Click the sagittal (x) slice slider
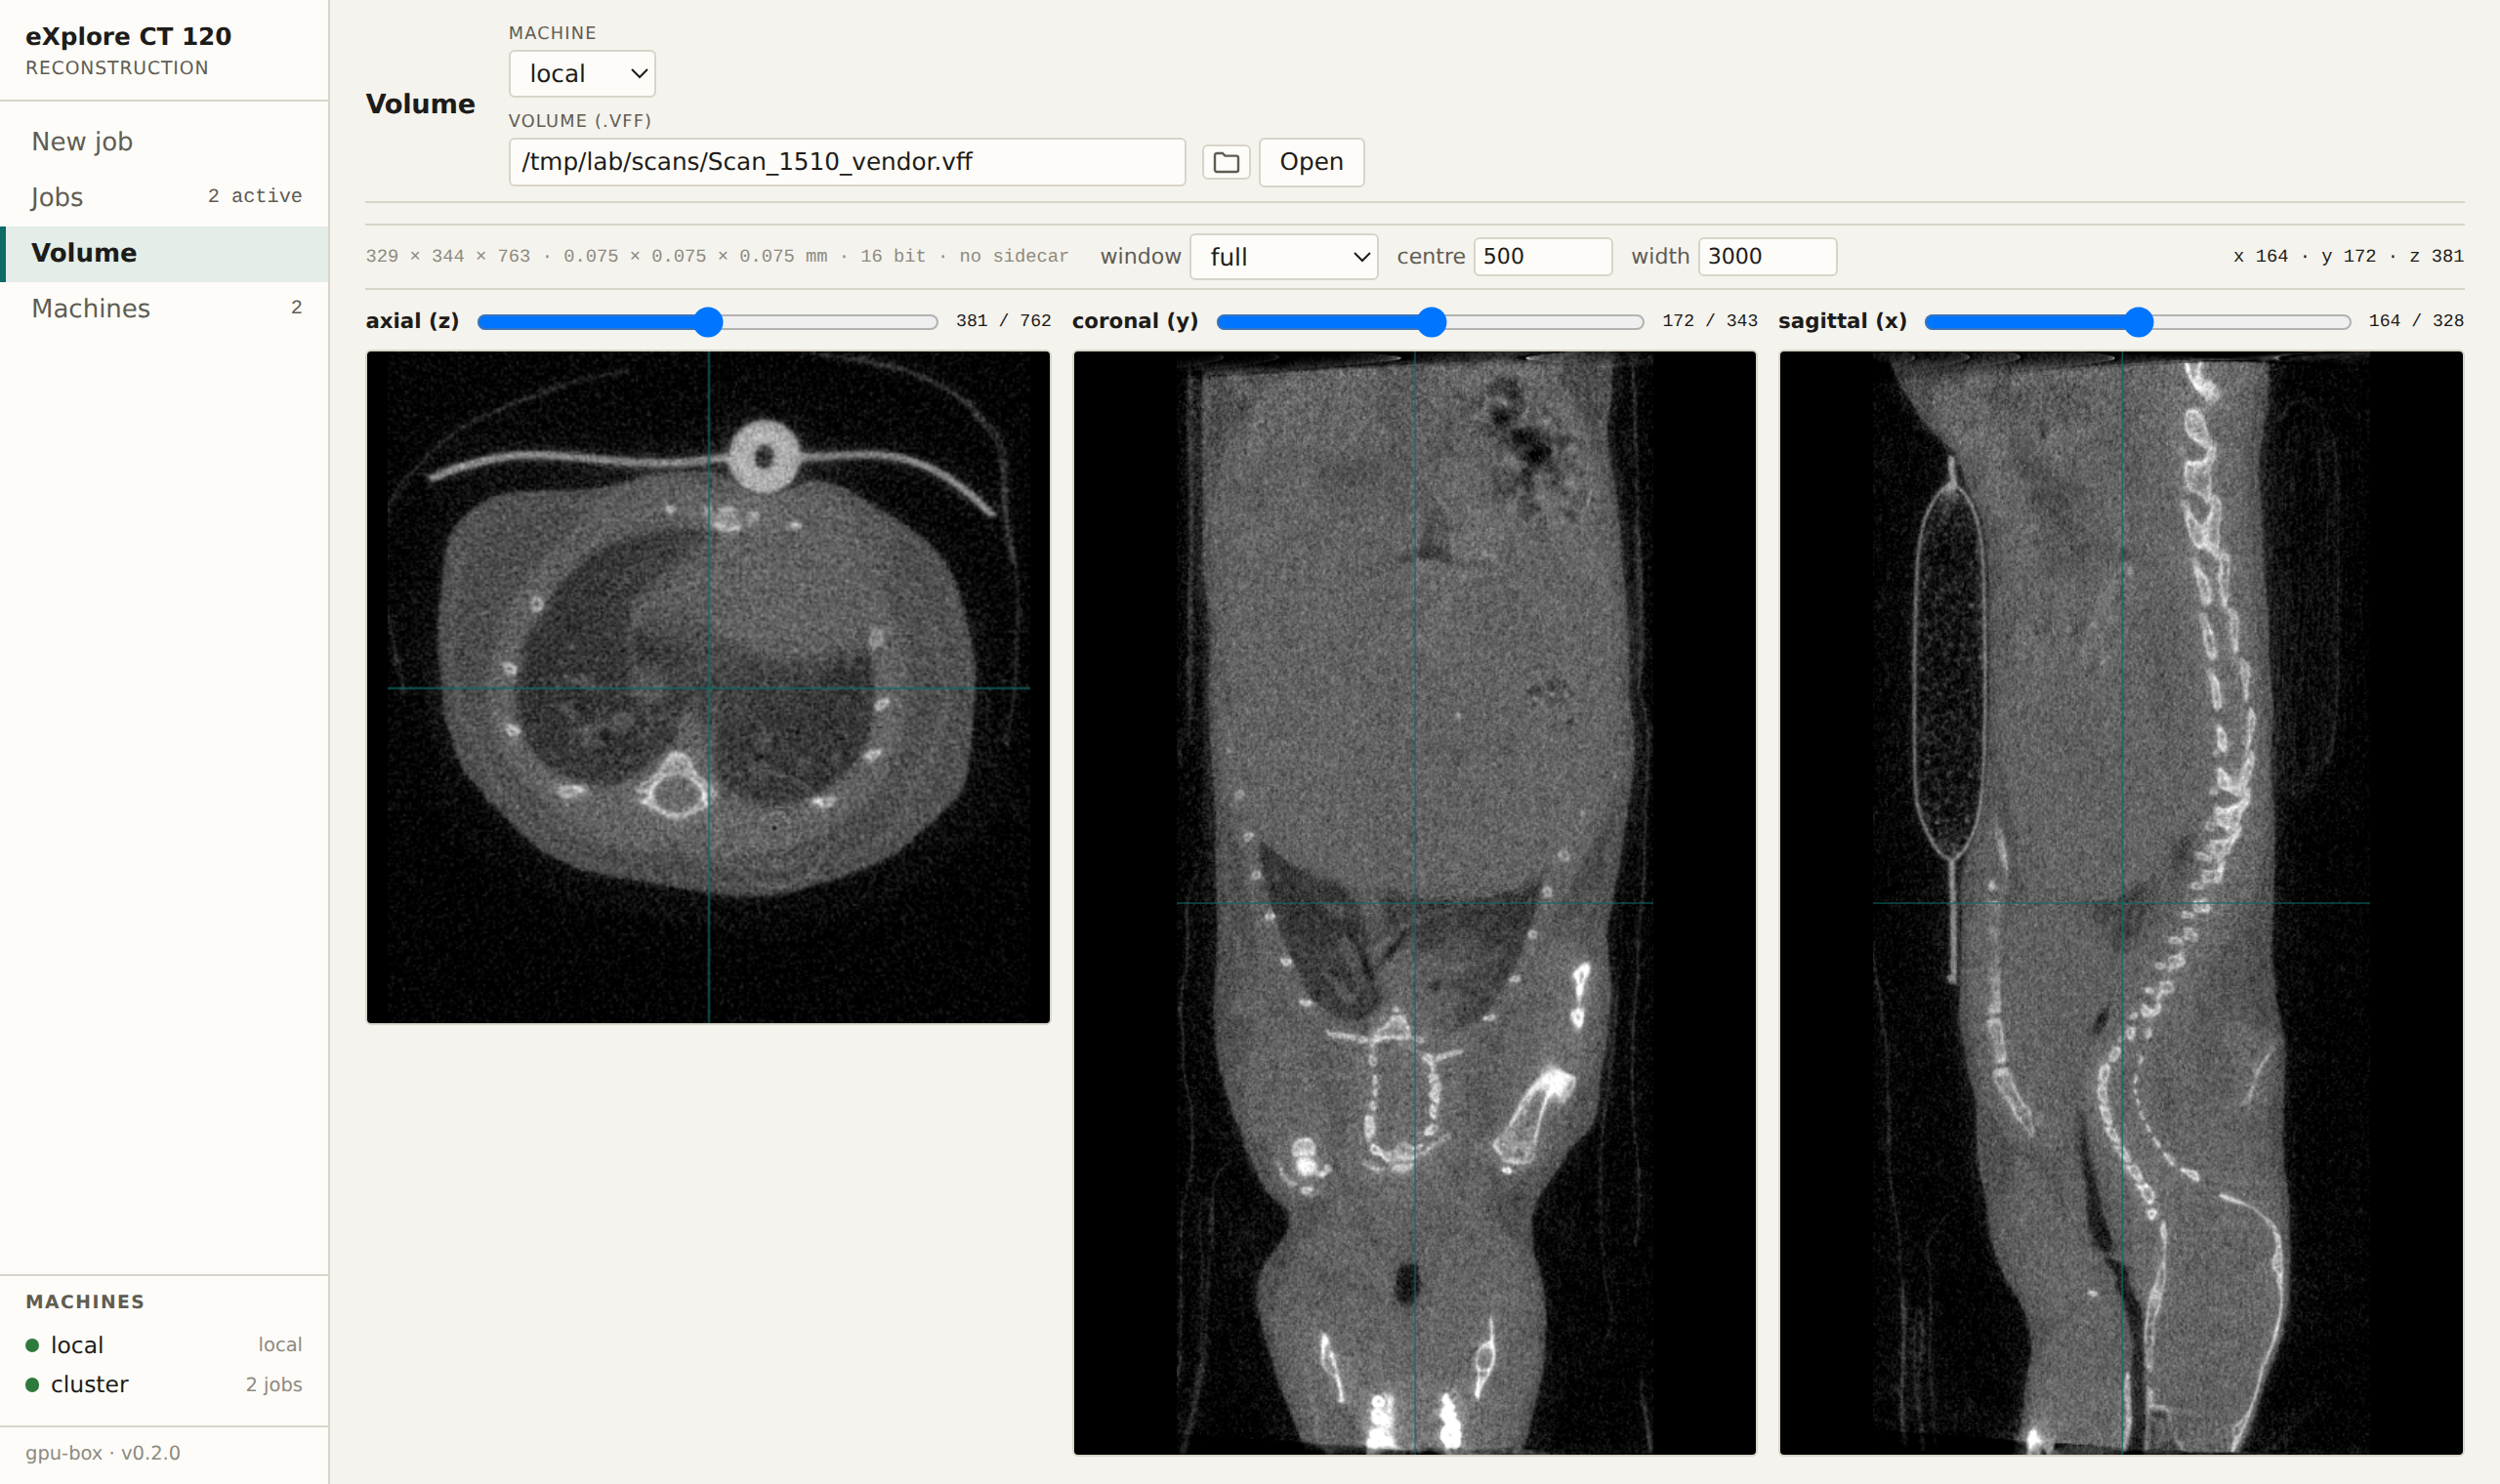 pos(2137,322)
